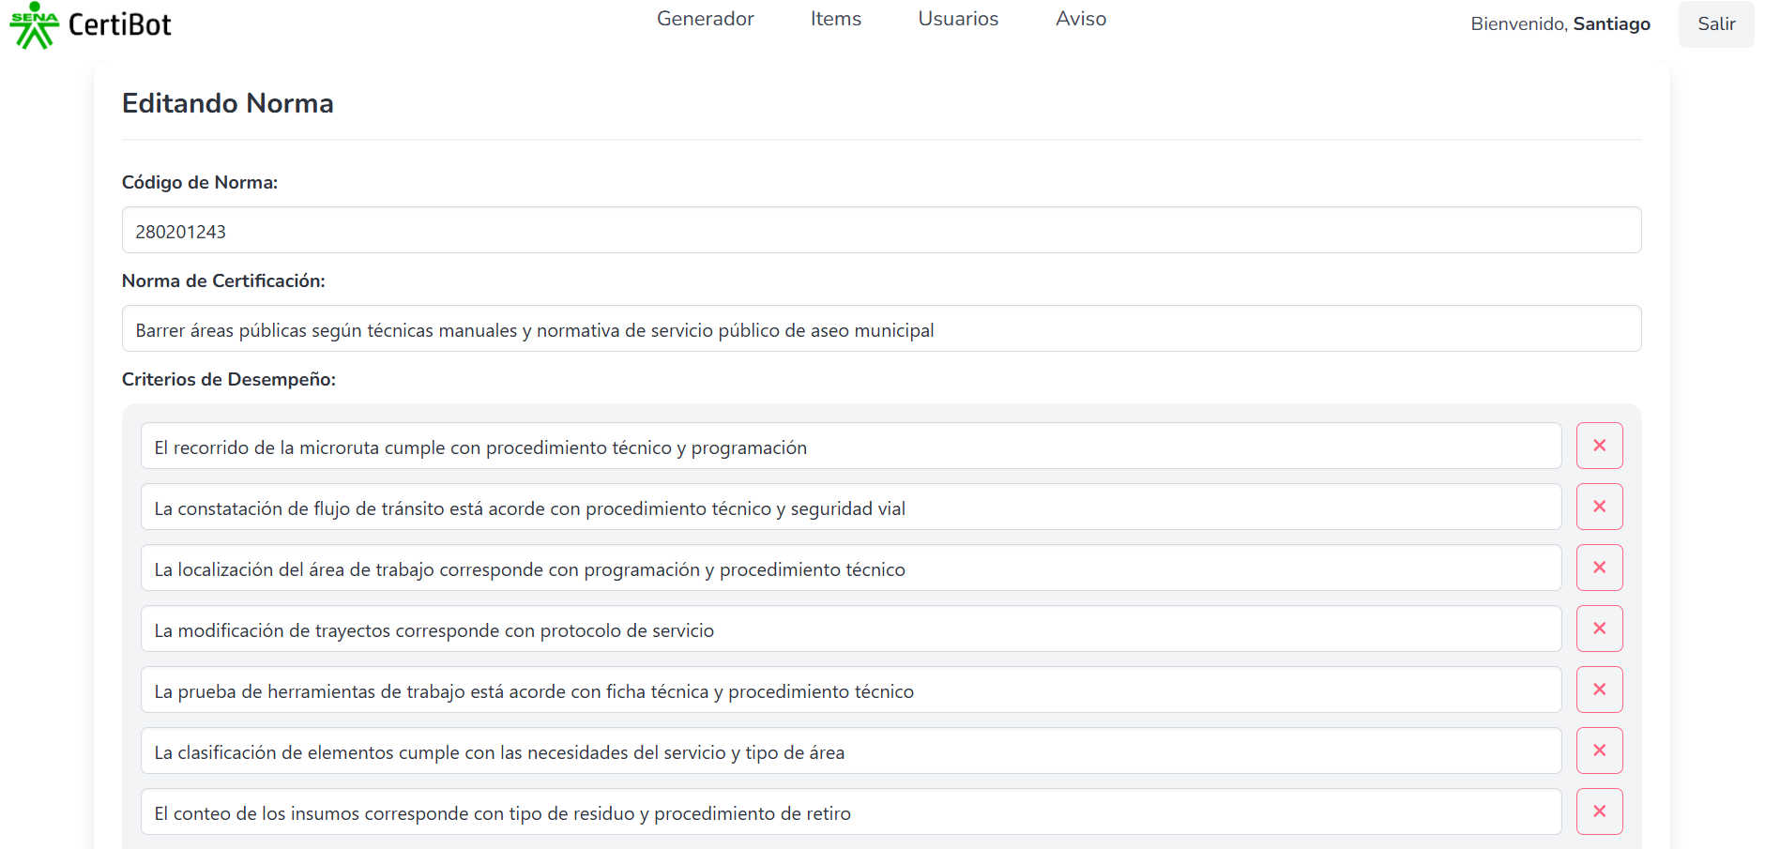Remove the flujo de tránsito criterion
The height and width of the screenshot is (849, 1765).
[1599, 507]
